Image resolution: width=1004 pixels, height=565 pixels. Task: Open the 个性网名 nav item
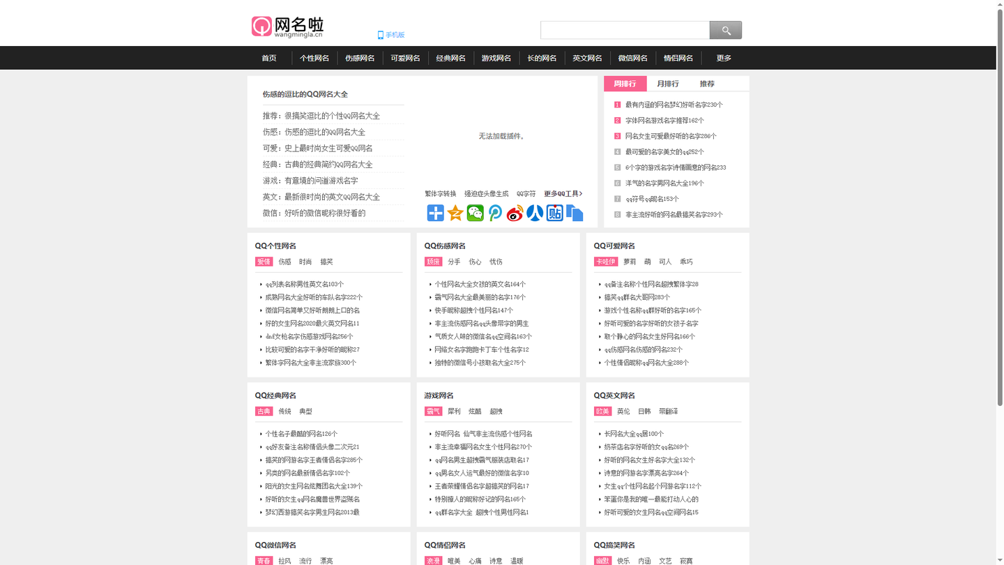[x=314, y=58]
